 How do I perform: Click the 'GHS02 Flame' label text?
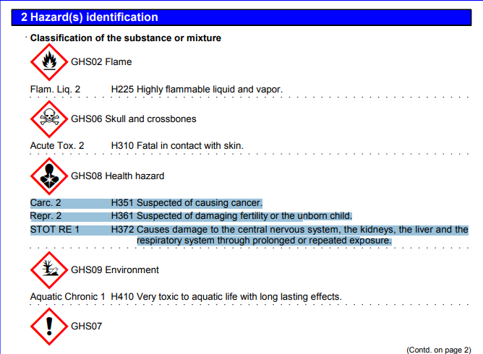101,62
